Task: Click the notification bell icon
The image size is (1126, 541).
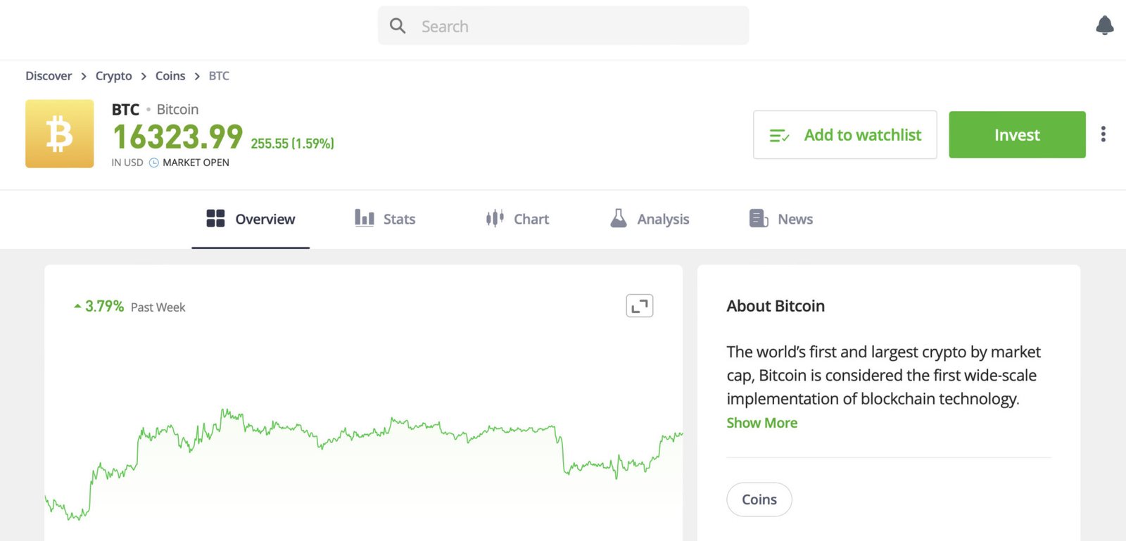Action: pos(1105,25)
